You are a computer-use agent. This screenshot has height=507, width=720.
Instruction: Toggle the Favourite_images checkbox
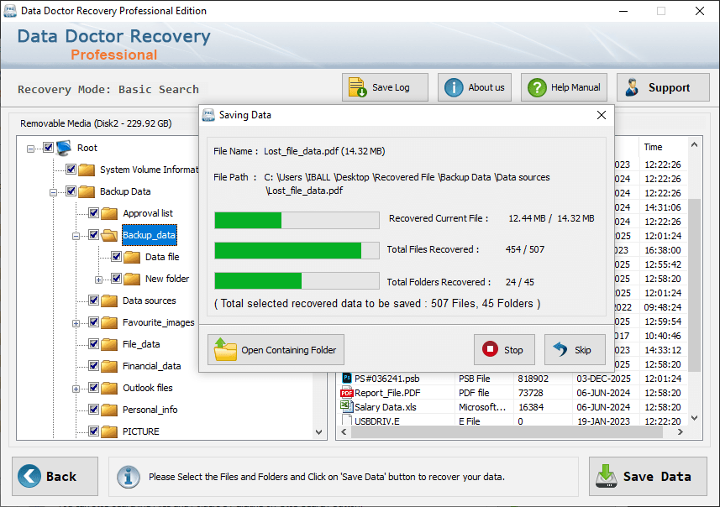click(x=93, y=322)
